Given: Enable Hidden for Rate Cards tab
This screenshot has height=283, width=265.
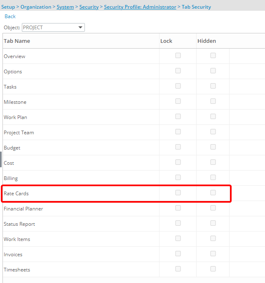Looking at the screenshot, I should pyautogui.click(x=213, y=192).
